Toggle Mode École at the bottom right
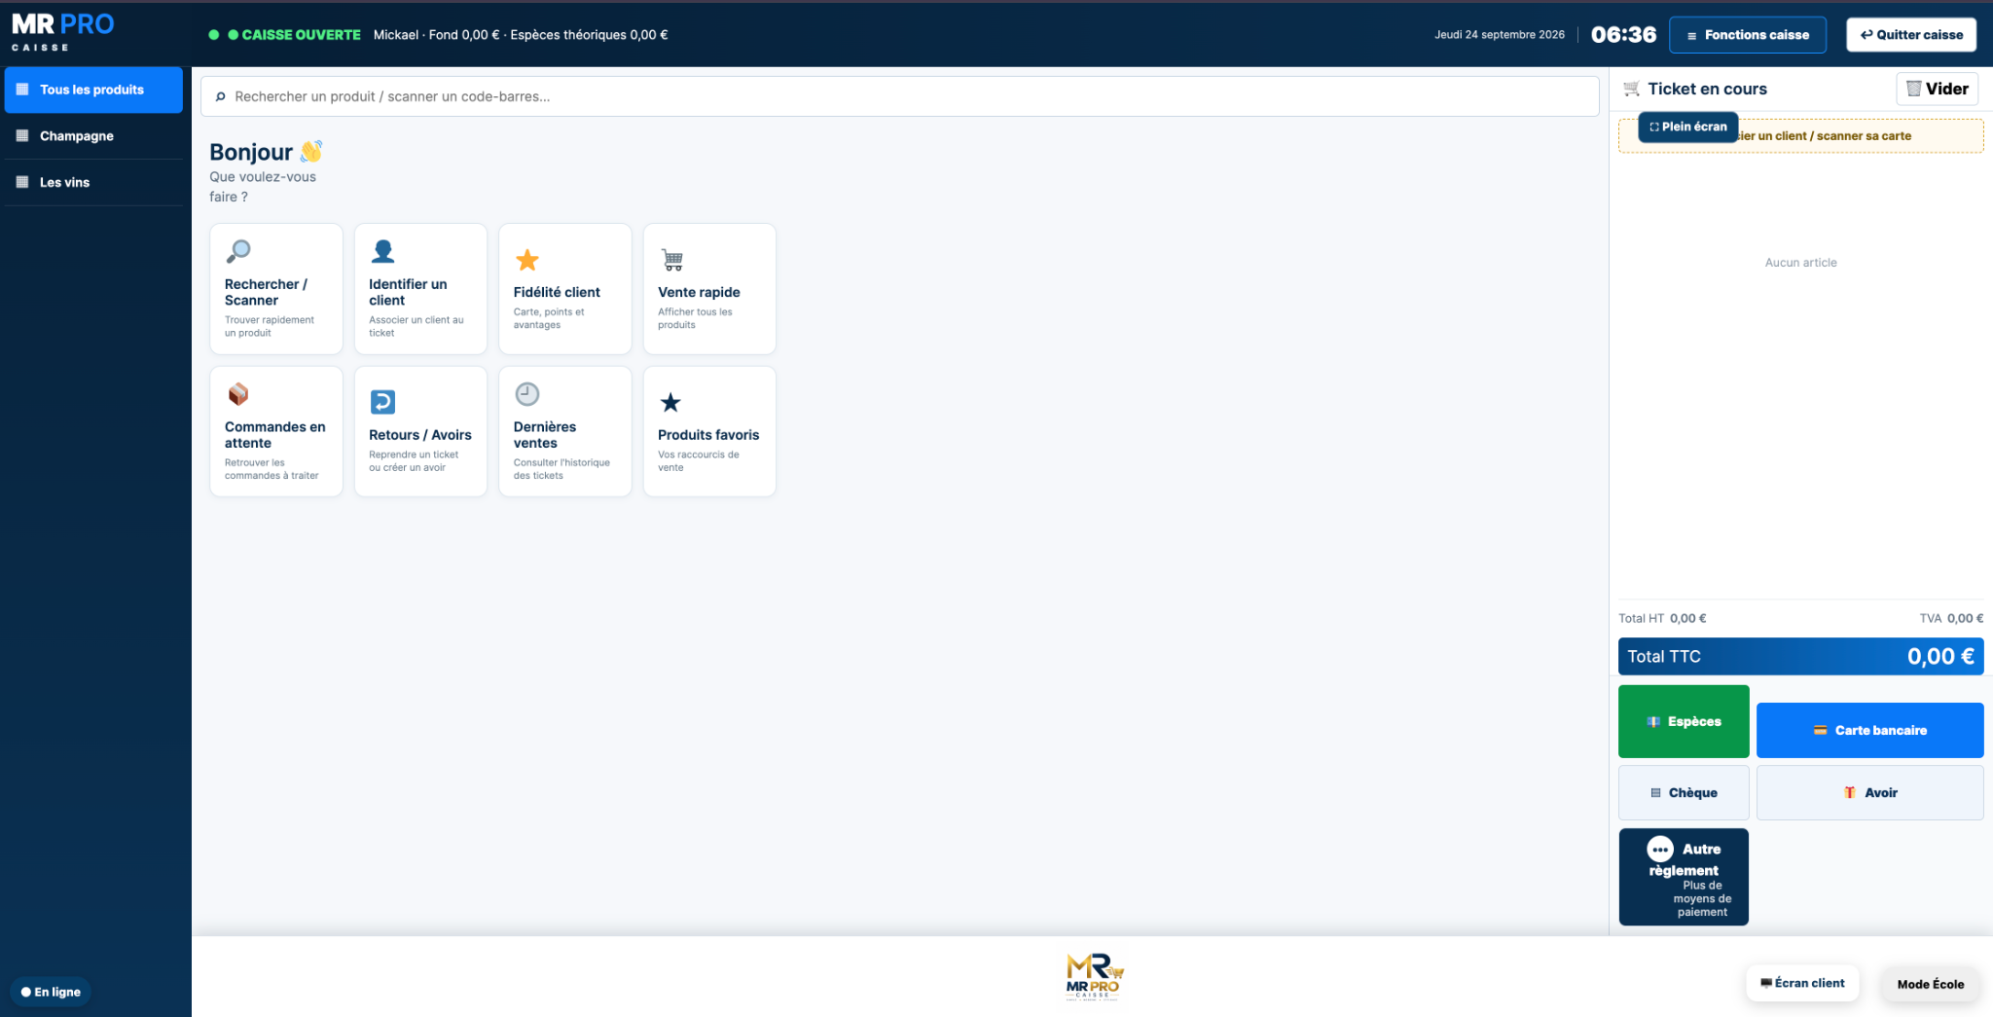The width and height of the screenshot is (1993, 1017). click(1931, 984)
